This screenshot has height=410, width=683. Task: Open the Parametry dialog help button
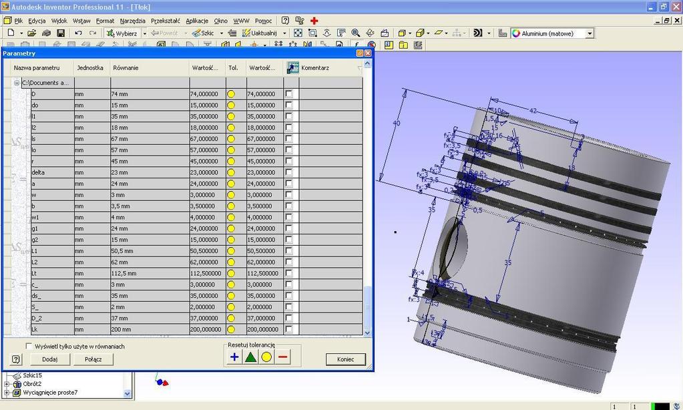(x=16, y=359)
